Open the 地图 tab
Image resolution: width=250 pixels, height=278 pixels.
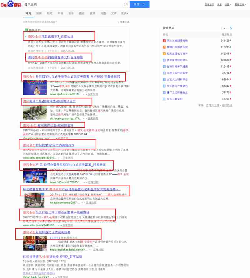pos(103,13)
